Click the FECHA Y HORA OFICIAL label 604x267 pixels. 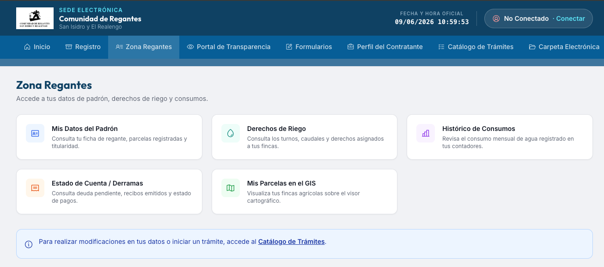click(x=432, y=13)
